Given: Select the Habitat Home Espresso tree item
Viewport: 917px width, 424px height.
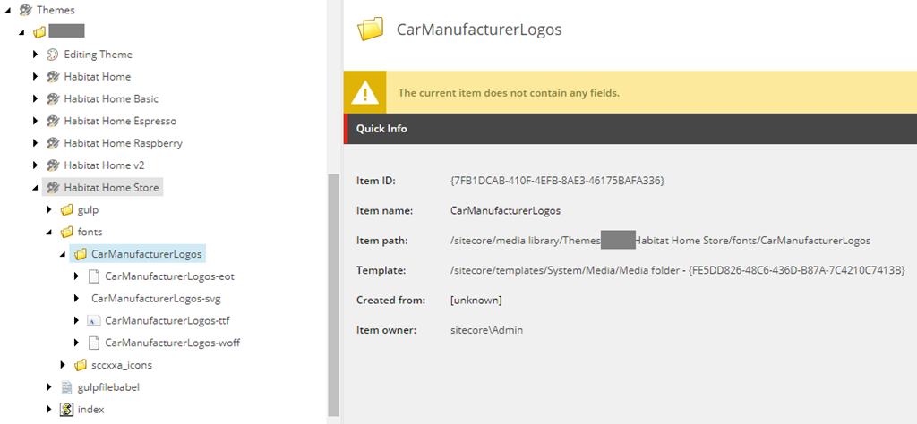Looking at the screenshot, I should 120,121.
